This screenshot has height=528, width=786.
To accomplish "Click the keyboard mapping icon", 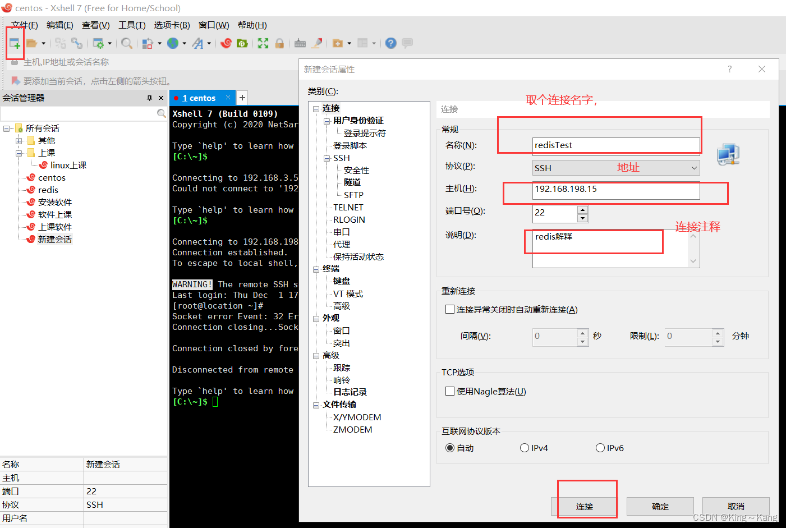I will pos(300,43).
